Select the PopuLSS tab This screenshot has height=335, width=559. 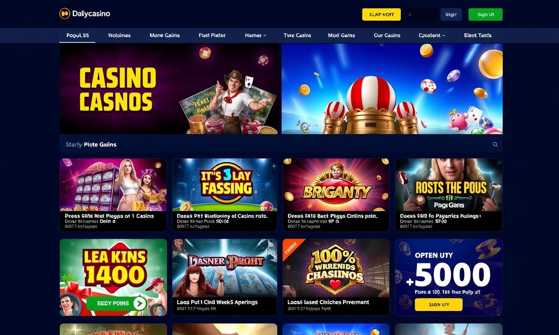[x=78, y=35]
